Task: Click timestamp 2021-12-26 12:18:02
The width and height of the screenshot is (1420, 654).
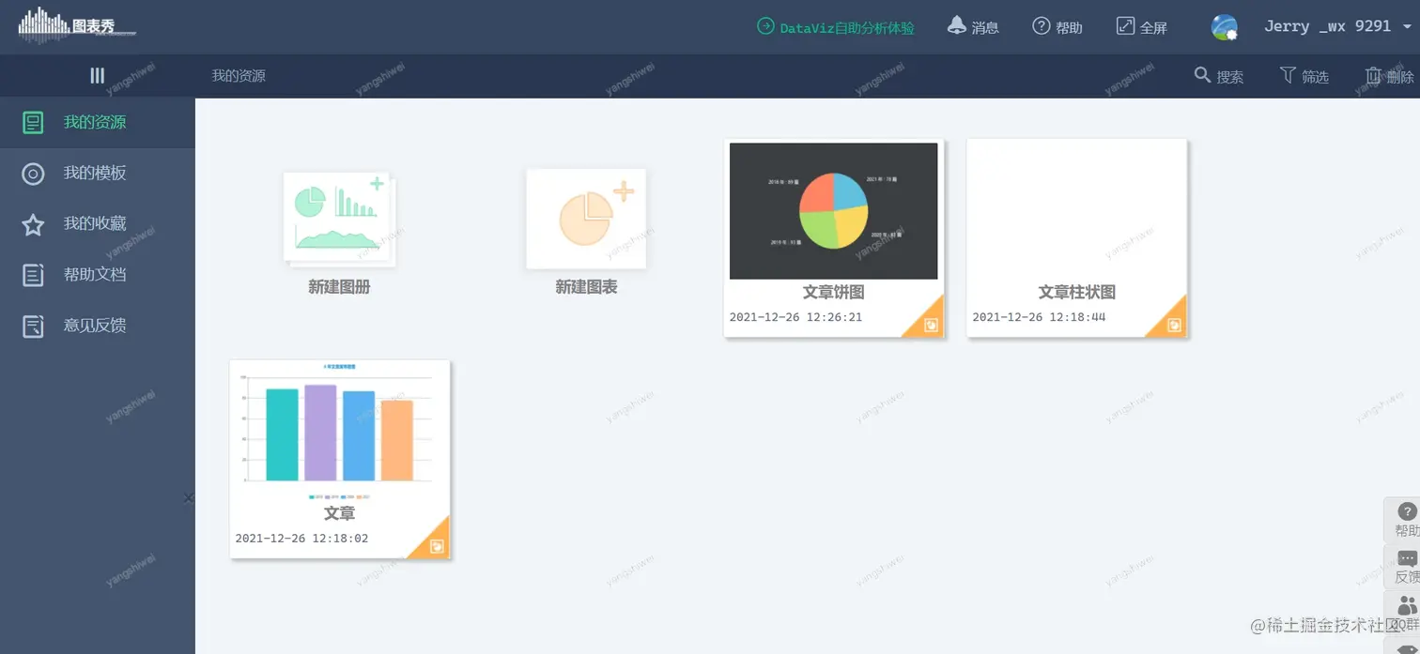Action: [301, 539]
